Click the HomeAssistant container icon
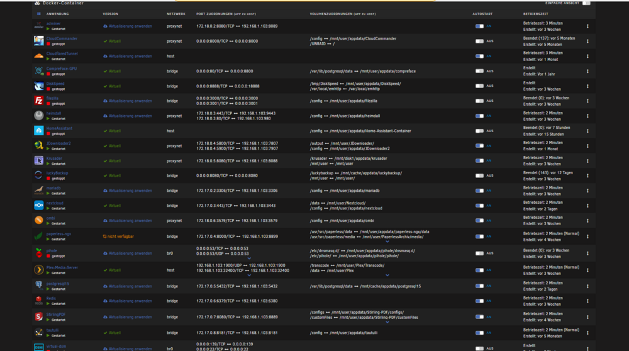This screenshot has height=351, width=629. [38, 131]
